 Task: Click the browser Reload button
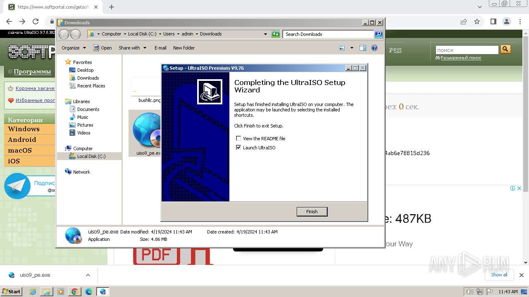36,21
